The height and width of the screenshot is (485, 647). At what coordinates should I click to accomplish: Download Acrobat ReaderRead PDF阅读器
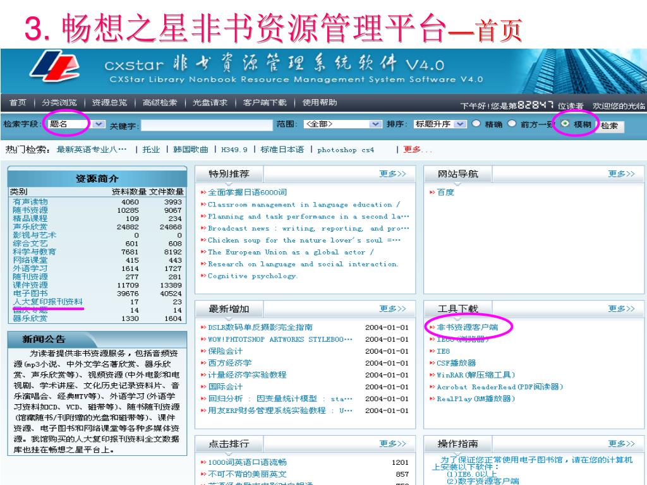tap(500, 387)
